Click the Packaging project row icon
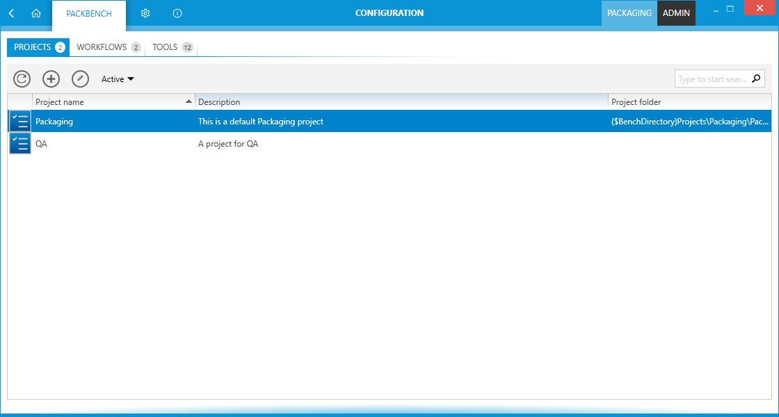Image resolution: width=779 pixels, height=417 pixels. [x=20, y=122]
